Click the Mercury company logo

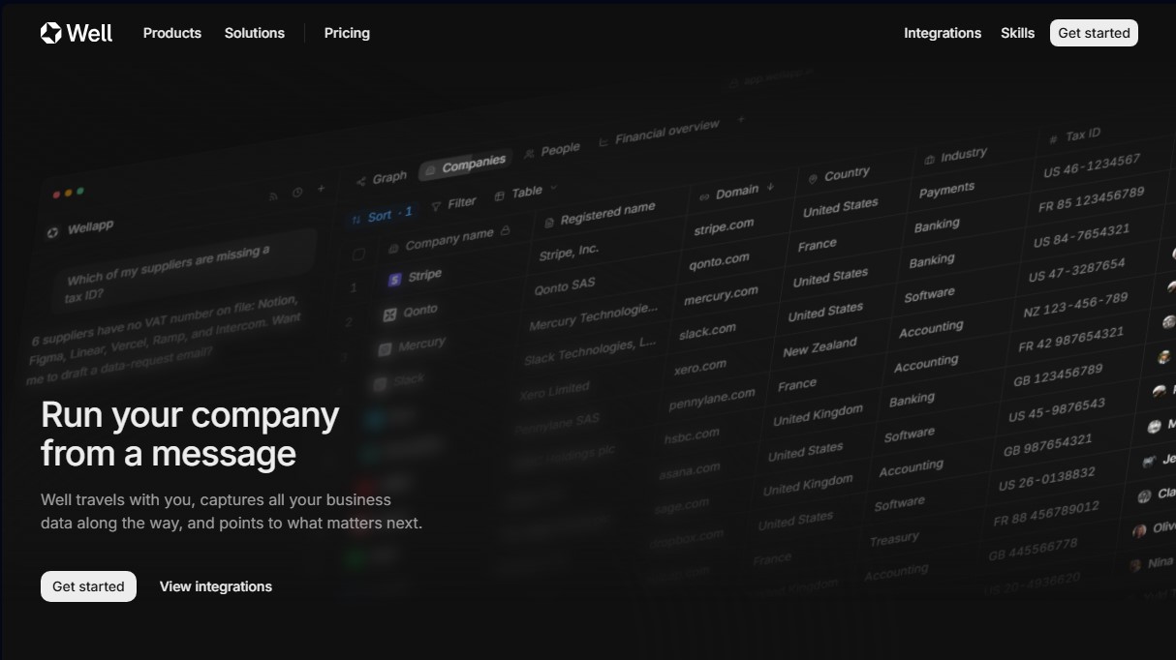(385, 348)
